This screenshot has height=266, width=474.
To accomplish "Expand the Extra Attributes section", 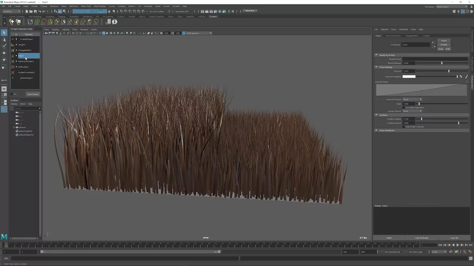I will click(x=377, y=130).
